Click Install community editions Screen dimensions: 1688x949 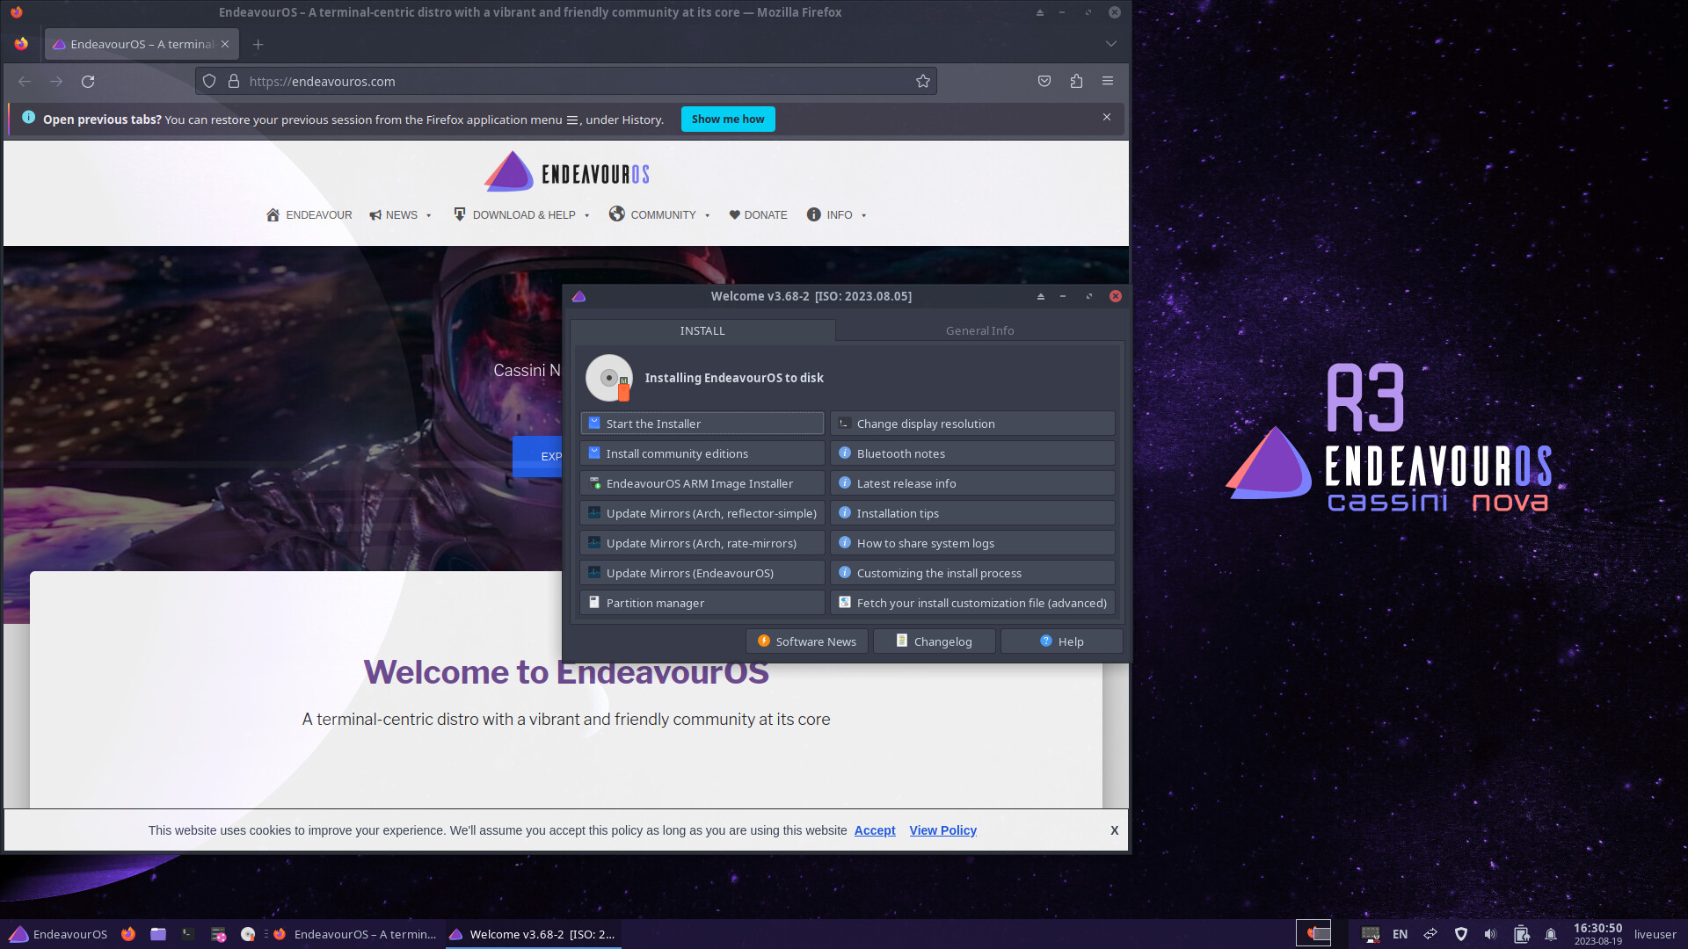coord(702,453)
